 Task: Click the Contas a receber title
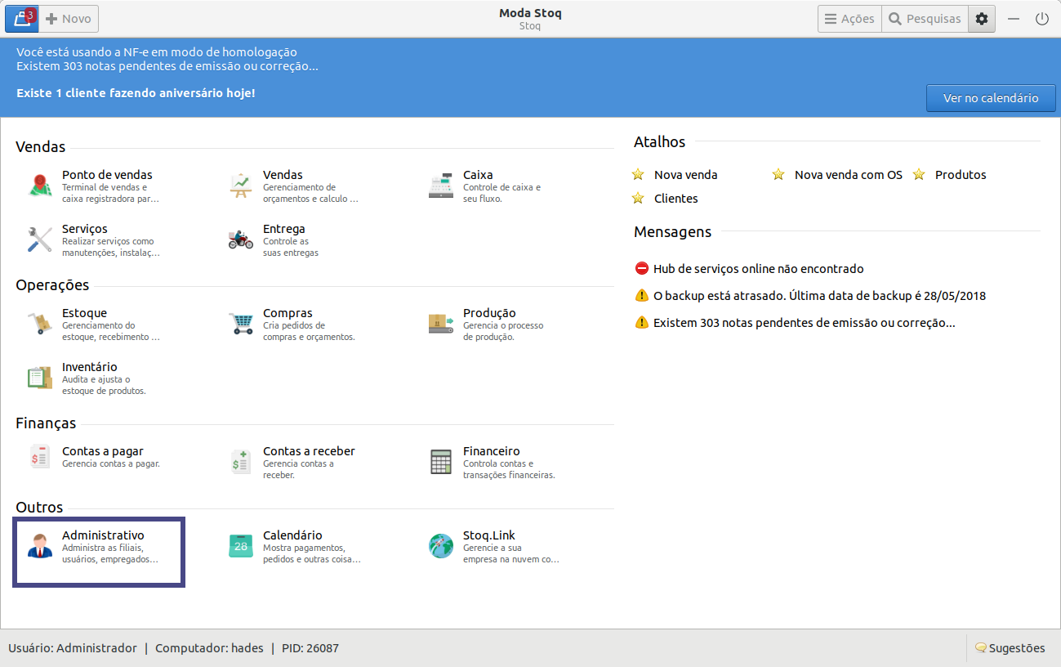[x=309, y=451]
